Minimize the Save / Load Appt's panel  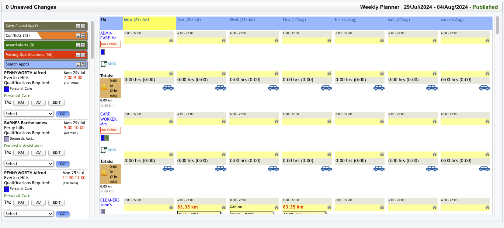click(x=78, y=26)
